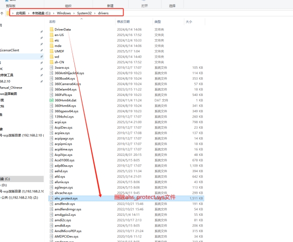Screen dimensions: 293x242
Task: Click the 3ware.sys file icon
Action: [x=52, y=67]
